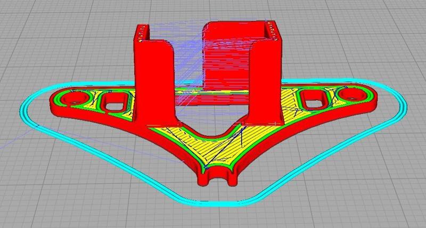This screenshot has height=228, width=426.
Task: Click the left oblong slot in base
Action: (114, 101)
